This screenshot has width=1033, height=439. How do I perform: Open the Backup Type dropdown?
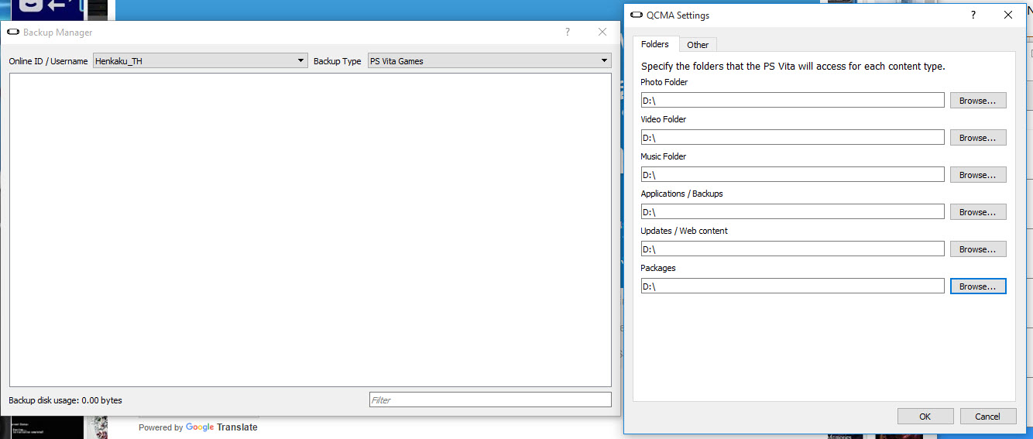489,61
